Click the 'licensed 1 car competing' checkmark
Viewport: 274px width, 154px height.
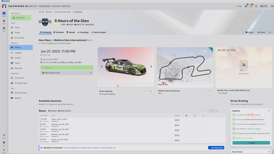coord(234,124)
